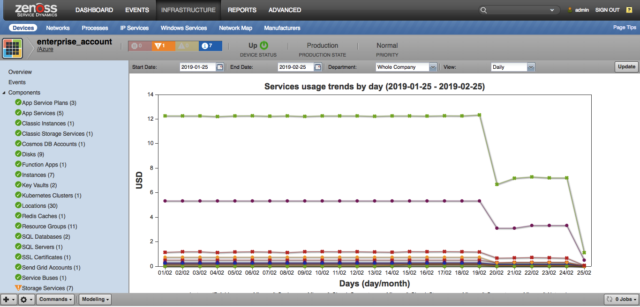Open the Events top menu
Viewport: 640px width, 307px height.
coord(137,10)
